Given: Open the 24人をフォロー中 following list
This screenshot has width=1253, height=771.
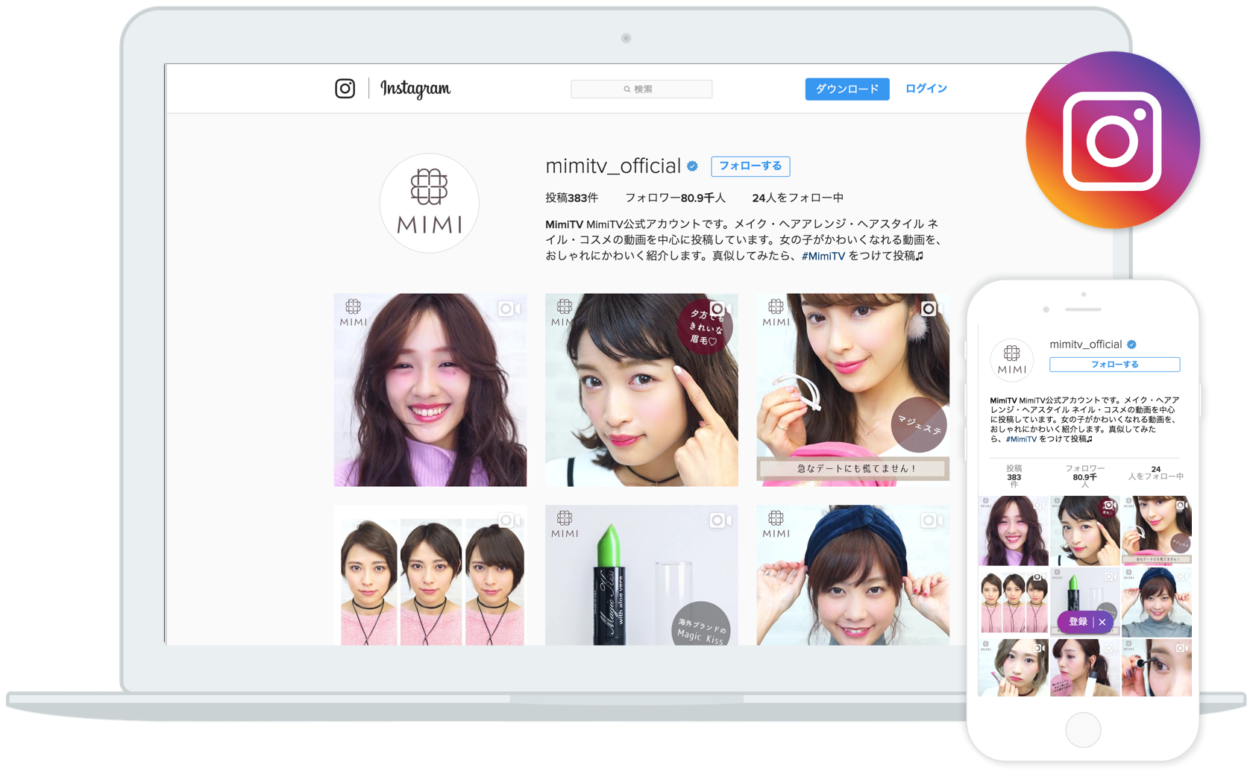Looking at the screenshot, I should (x=798, y=198).
